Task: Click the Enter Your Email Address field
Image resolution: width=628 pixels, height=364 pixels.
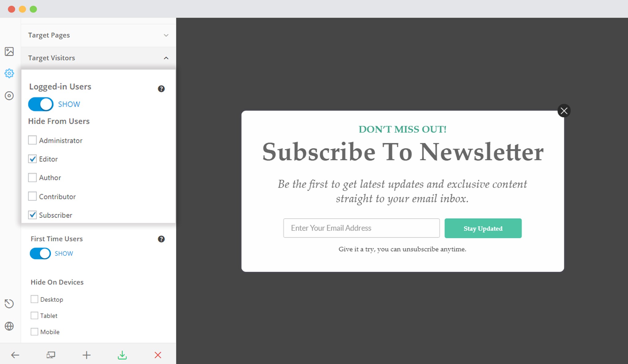Action: [362, 228]
